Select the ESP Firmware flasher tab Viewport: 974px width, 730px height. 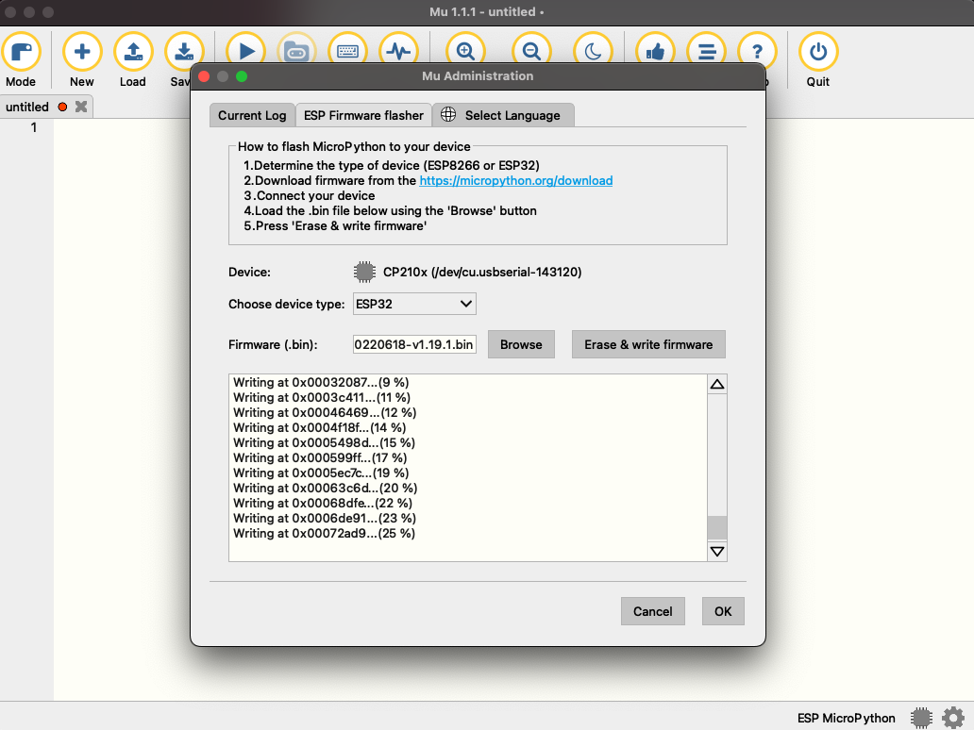point(363,115)
